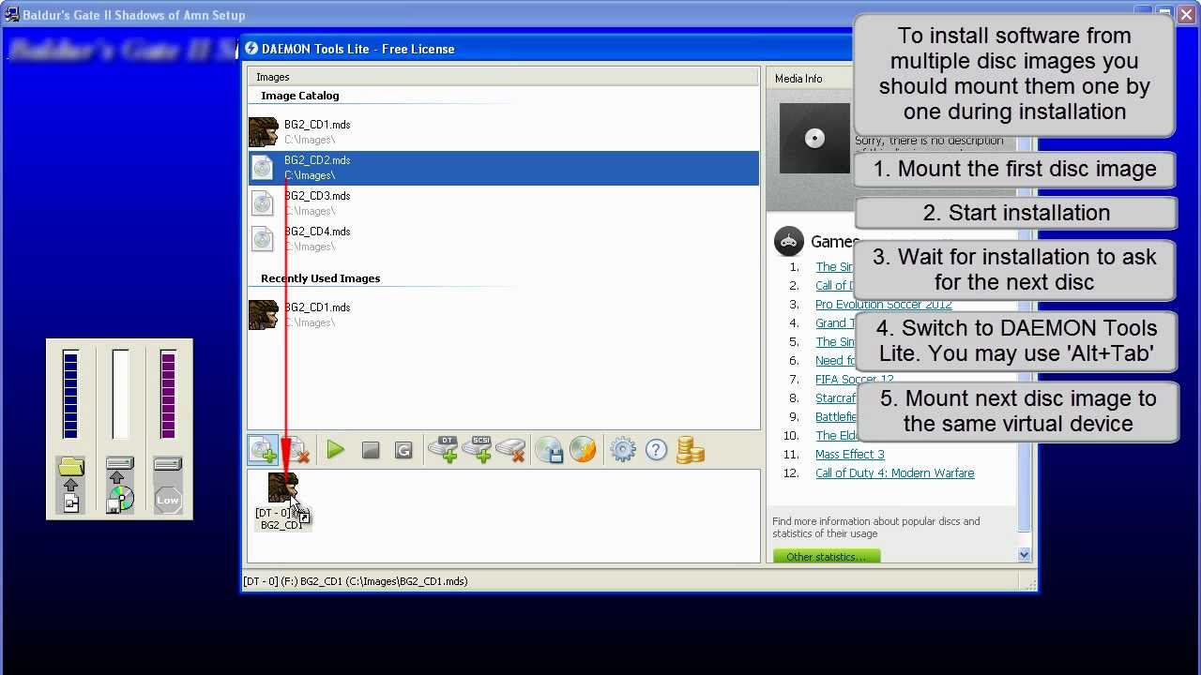The width and height of the screenshot is (1201, 675).
Task: Click Media Info scrollbar down arrow
Action: [x=1024, y=555]
